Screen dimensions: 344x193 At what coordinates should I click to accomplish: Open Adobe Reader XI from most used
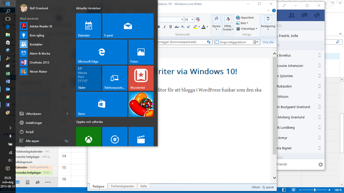(41, 26)
